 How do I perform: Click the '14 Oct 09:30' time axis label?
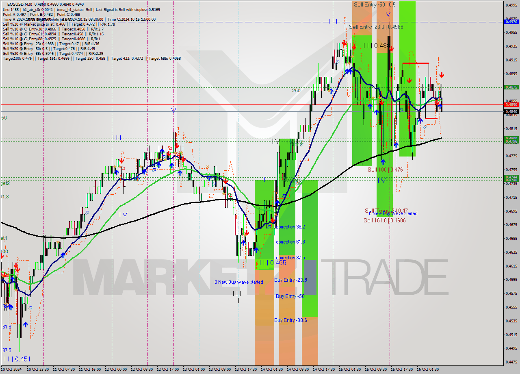[x=297, y=370]
